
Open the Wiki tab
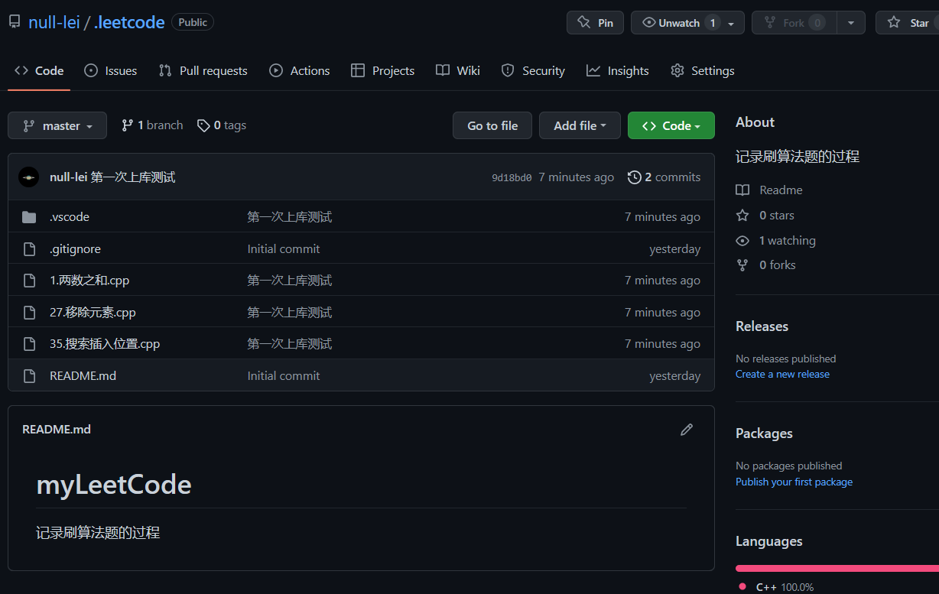[458, 70]
